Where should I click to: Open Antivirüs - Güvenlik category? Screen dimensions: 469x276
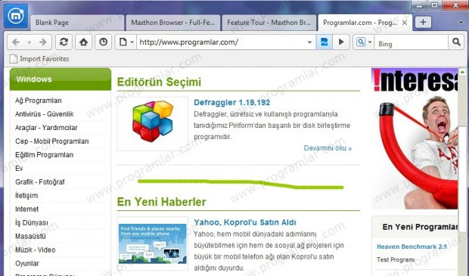click(x=45, y=114)
